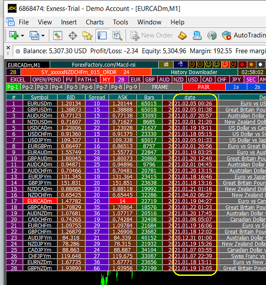The width and height of the screenshot is (266, 285).
Task: Click the OPEN/PEND button
Action: coord(47,80)
